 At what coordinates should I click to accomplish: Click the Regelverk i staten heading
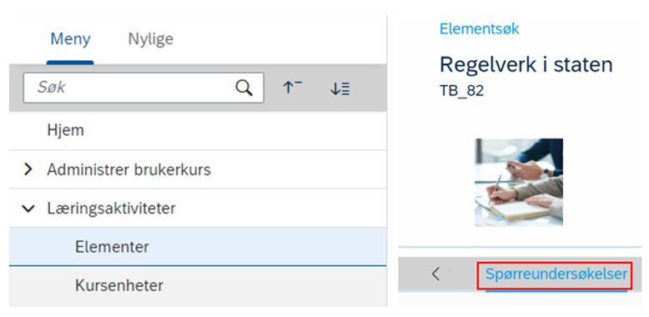coord(526,65)
